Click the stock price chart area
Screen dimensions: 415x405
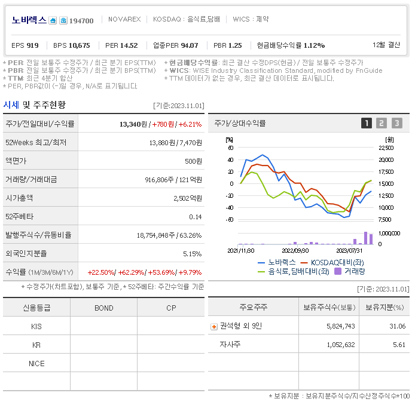point(306,183)
